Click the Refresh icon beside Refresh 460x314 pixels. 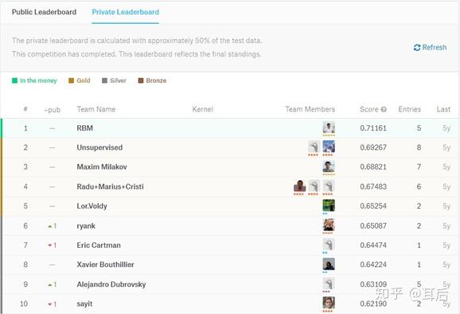click(x=417, y=48)
